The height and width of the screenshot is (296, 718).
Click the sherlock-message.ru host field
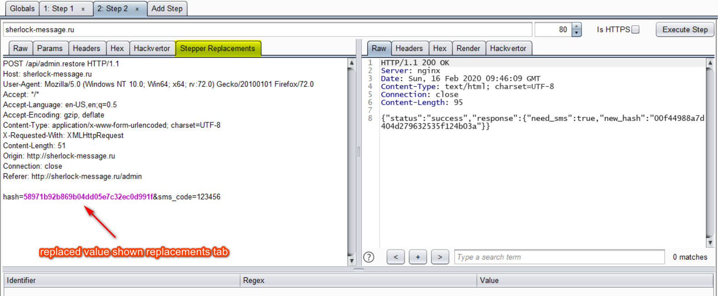(267, 30)
